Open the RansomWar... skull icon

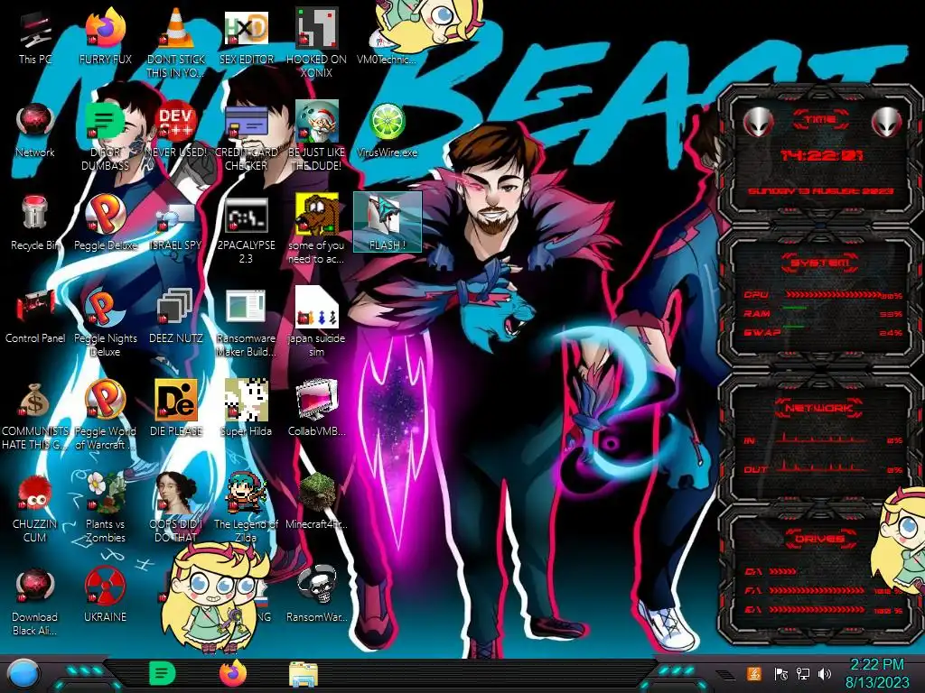316,595
